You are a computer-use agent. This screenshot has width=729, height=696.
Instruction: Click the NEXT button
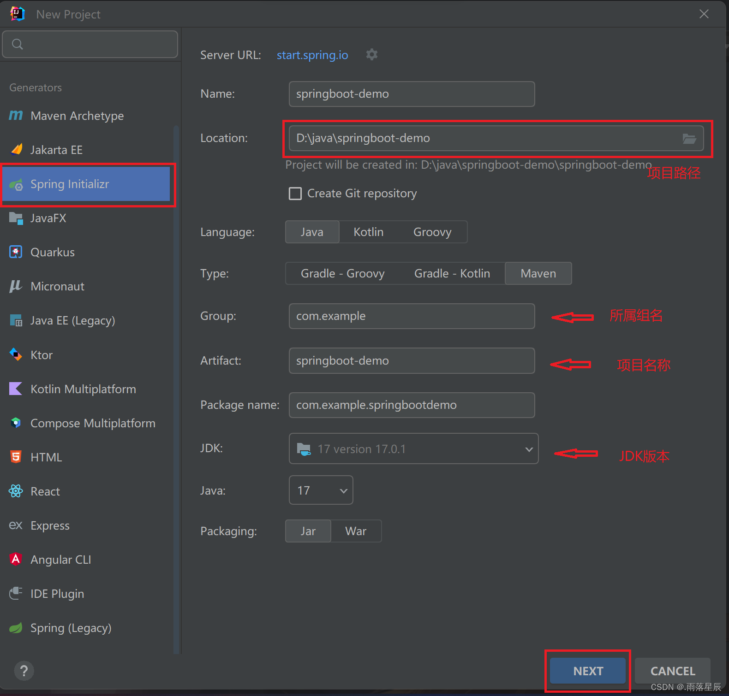[x=588, y=671]
